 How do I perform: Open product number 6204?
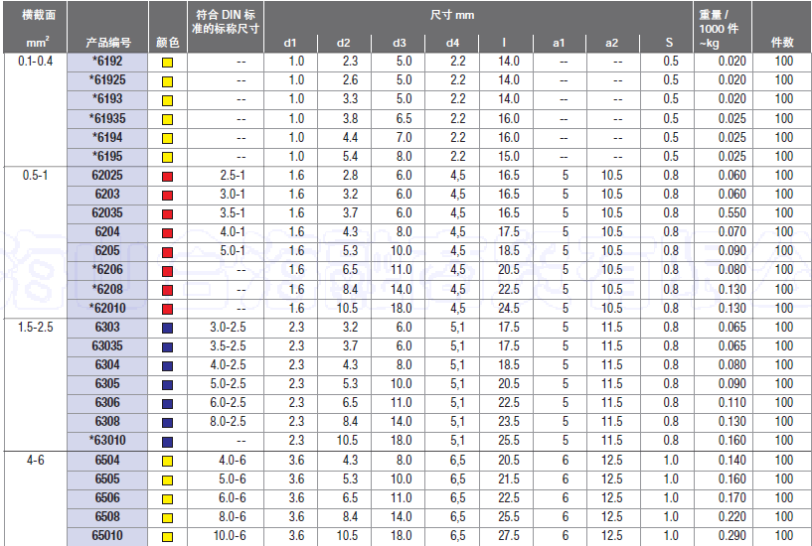(107, 232)
